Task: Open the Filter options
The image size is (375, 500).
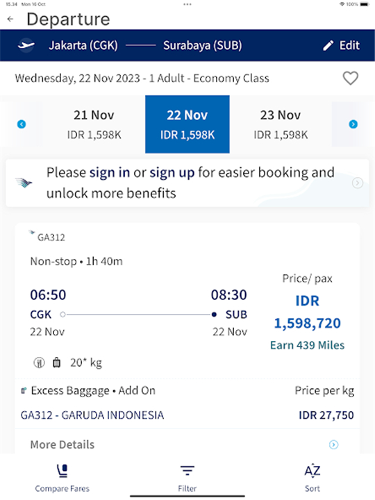Action: point(187,477)
